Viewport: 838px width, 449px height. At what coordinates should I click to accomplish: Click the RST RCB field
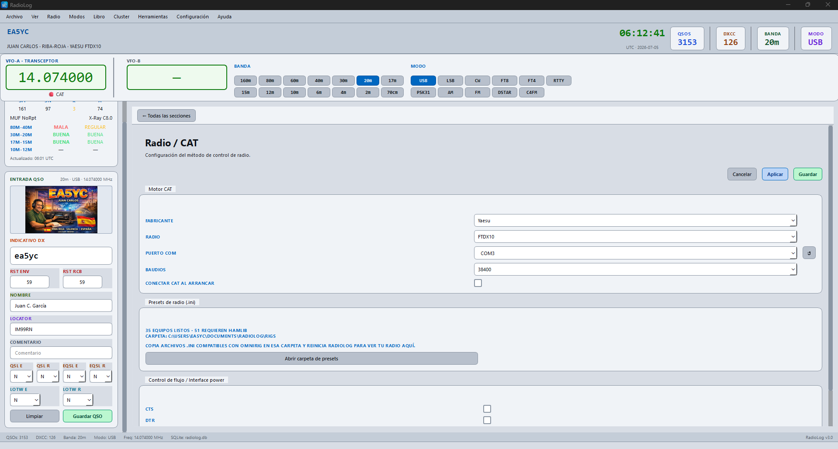click(83, 282)
